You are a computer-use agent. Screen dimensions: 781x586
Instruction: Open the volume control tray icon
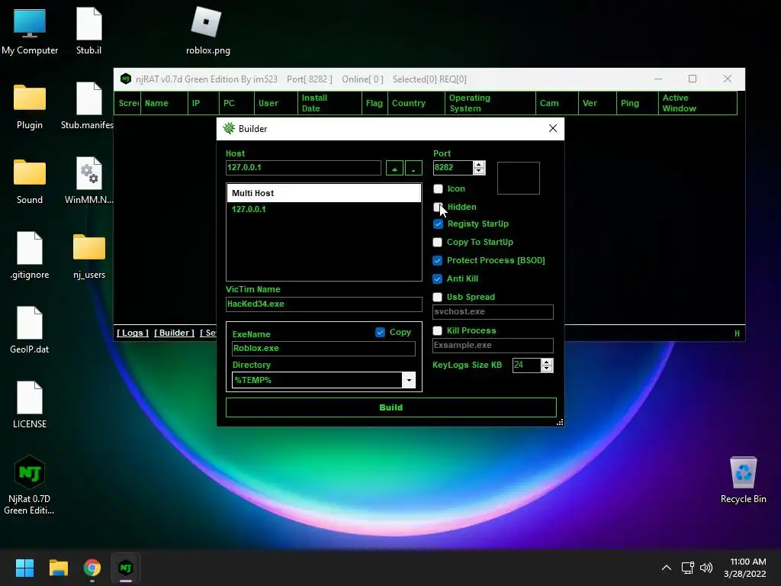706,568
